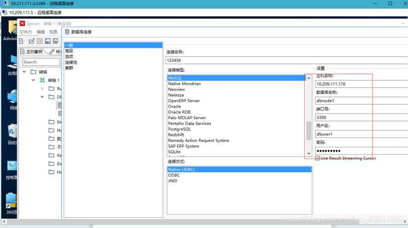This screenshot has width=408, height=228.
Task: Click scroll-up arrow of connection type list
Action: (x=309, y=78)
